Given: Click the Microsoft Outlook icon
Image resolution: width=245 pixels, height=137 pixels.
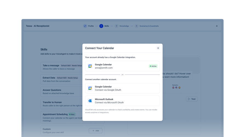Looking at the screenshot, I should (x=90, y=101).
